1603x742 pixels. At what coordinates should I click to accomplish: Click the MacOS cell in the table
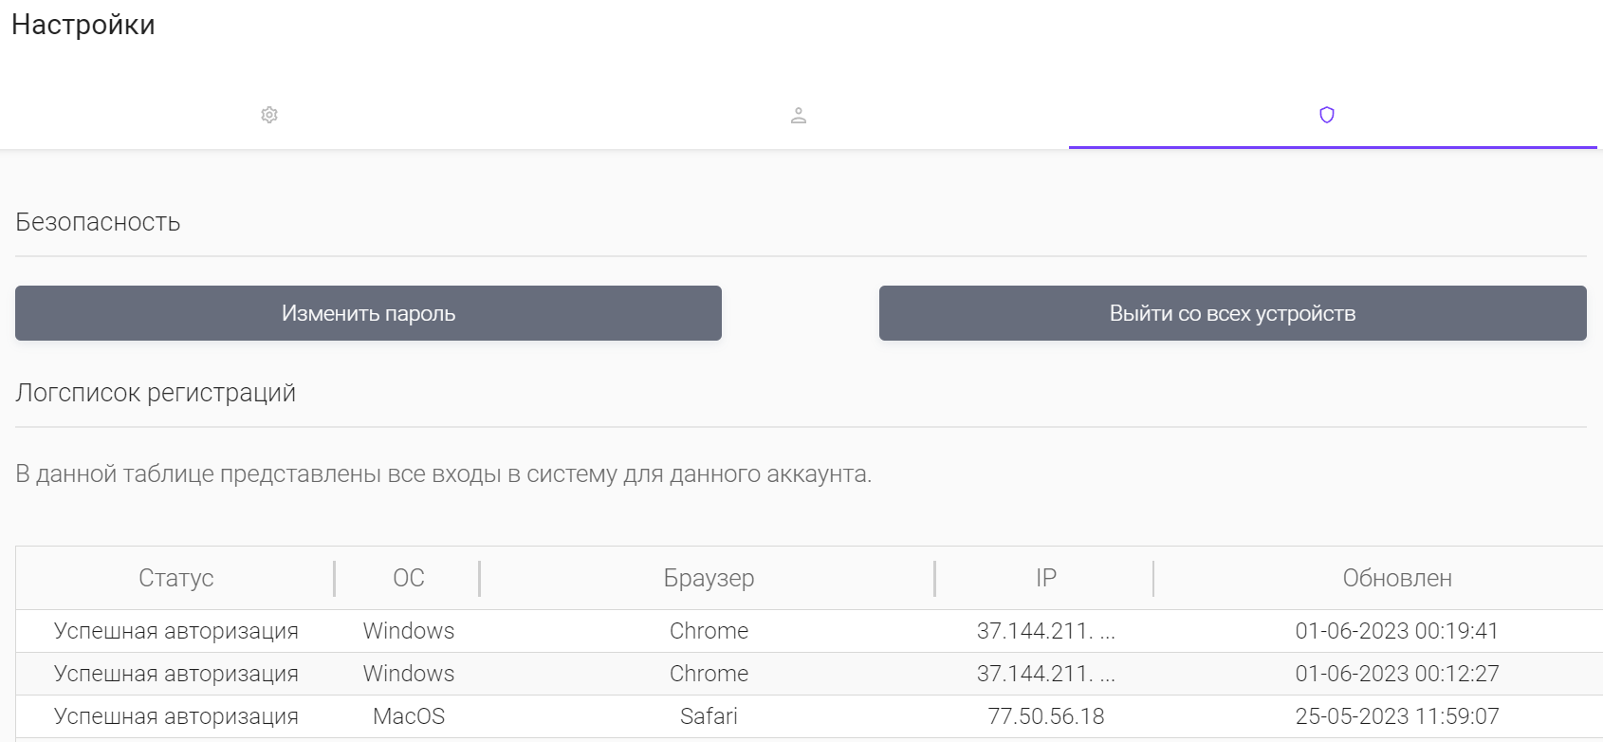[409, 716]
